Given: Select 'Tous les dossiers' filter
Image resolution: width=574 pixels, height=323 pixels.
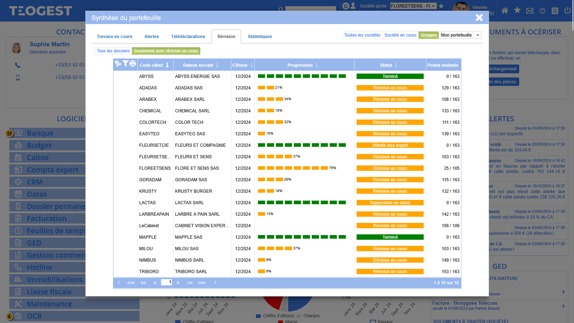Looking at the screenshot, I should coord(113,51).
